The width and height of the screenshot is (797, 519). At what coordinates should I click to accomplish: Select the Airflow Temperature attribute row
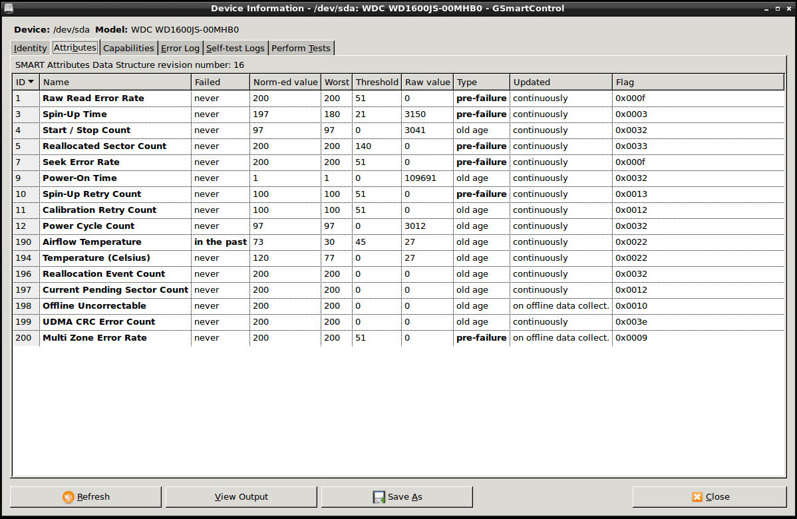(x=92, y=242)
